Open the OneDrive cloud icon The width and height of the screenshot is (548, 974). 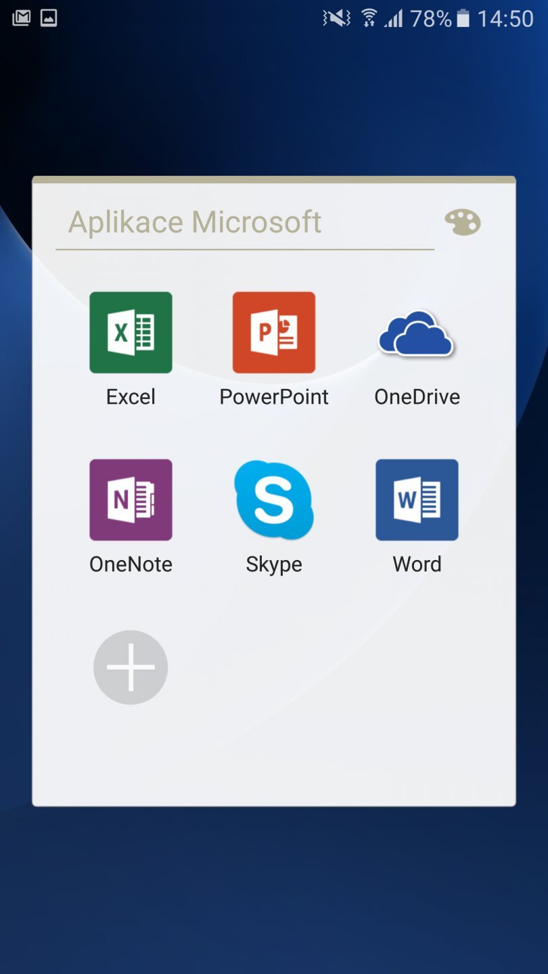coord(417,333)
